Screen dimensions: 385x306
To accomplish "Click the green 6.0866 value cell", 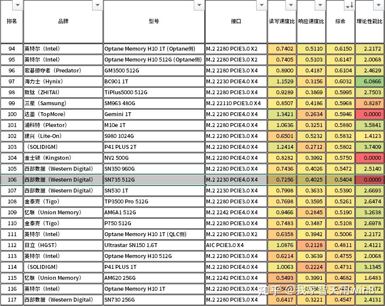I will [x=370, y=81].
